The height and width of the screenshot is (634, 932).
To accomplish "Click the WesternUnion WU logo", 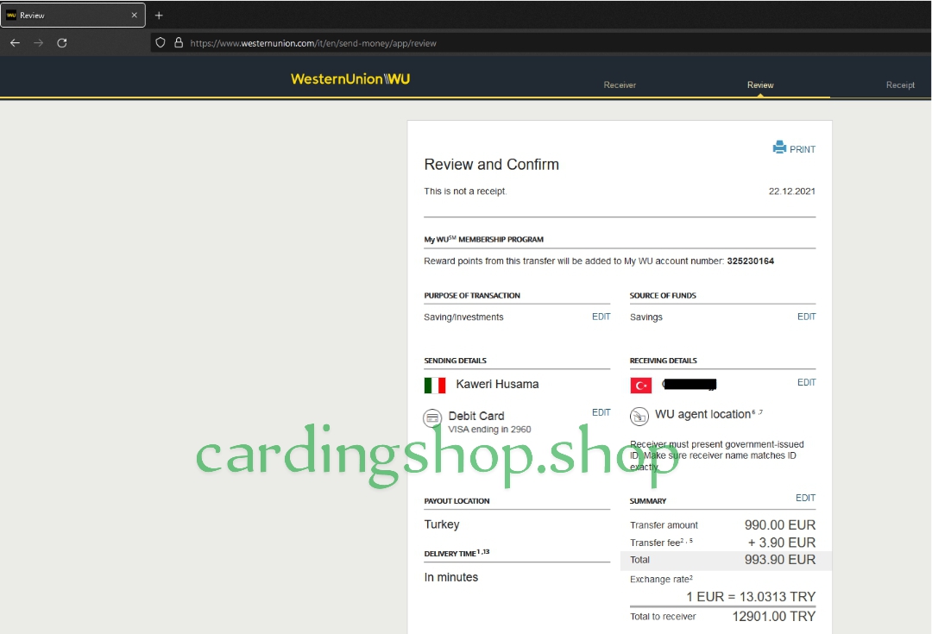I will (350, 79).
